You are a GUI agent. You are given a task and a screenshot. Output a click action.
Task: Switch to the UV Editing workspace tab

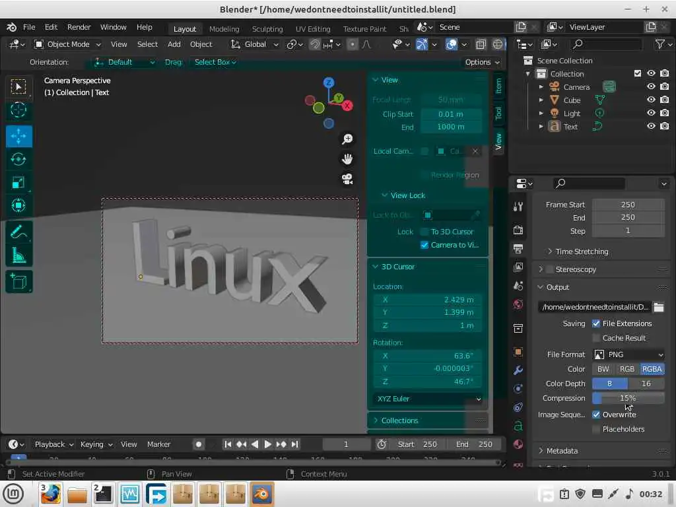(x=312, y=29)
